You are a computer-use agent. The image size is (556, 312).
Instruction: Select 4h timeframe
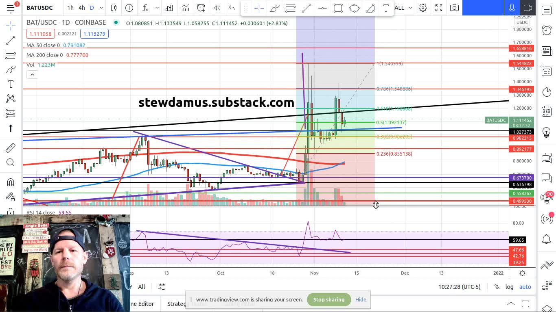82,8
